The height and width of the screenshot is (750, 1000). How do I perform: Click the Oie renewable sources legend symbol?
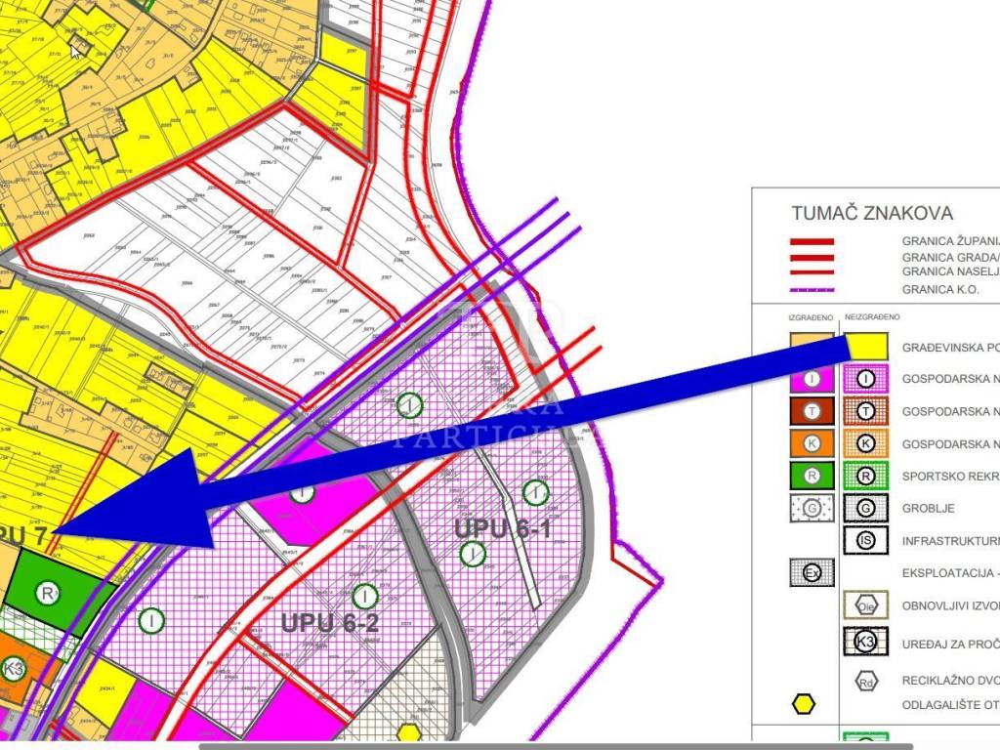coord(865,604)
